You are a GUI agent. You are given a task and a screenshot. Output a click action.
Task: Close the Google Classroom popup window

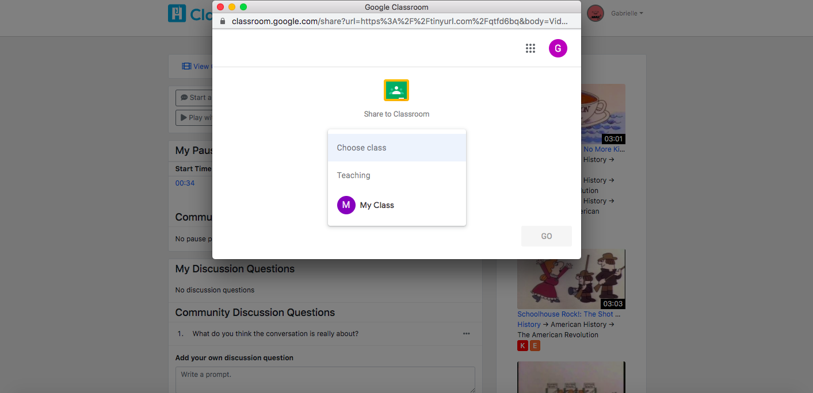[x=220, y=7]
